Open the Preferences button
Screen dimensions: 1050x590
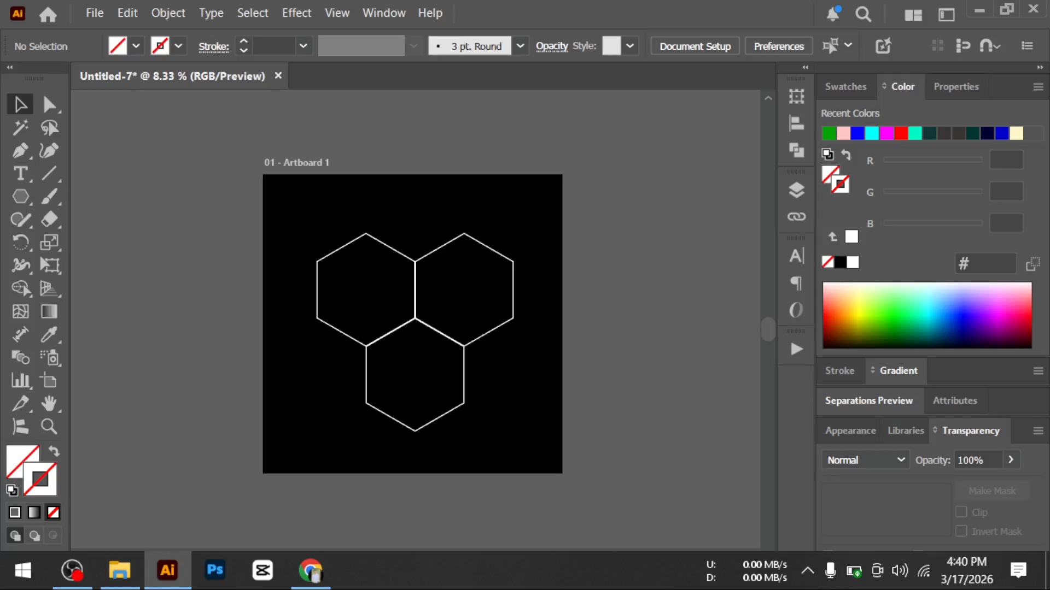point(779,46)
